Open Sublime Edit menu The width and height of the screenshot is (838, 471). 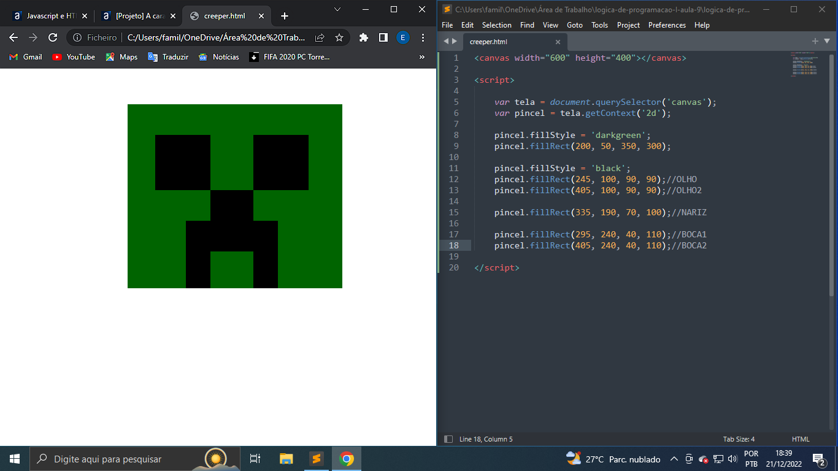467,25
